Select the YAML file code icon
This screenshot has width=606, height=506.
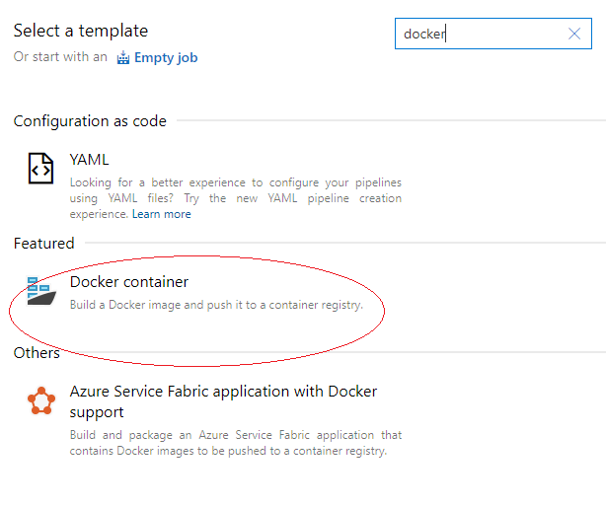click(40, 169)
